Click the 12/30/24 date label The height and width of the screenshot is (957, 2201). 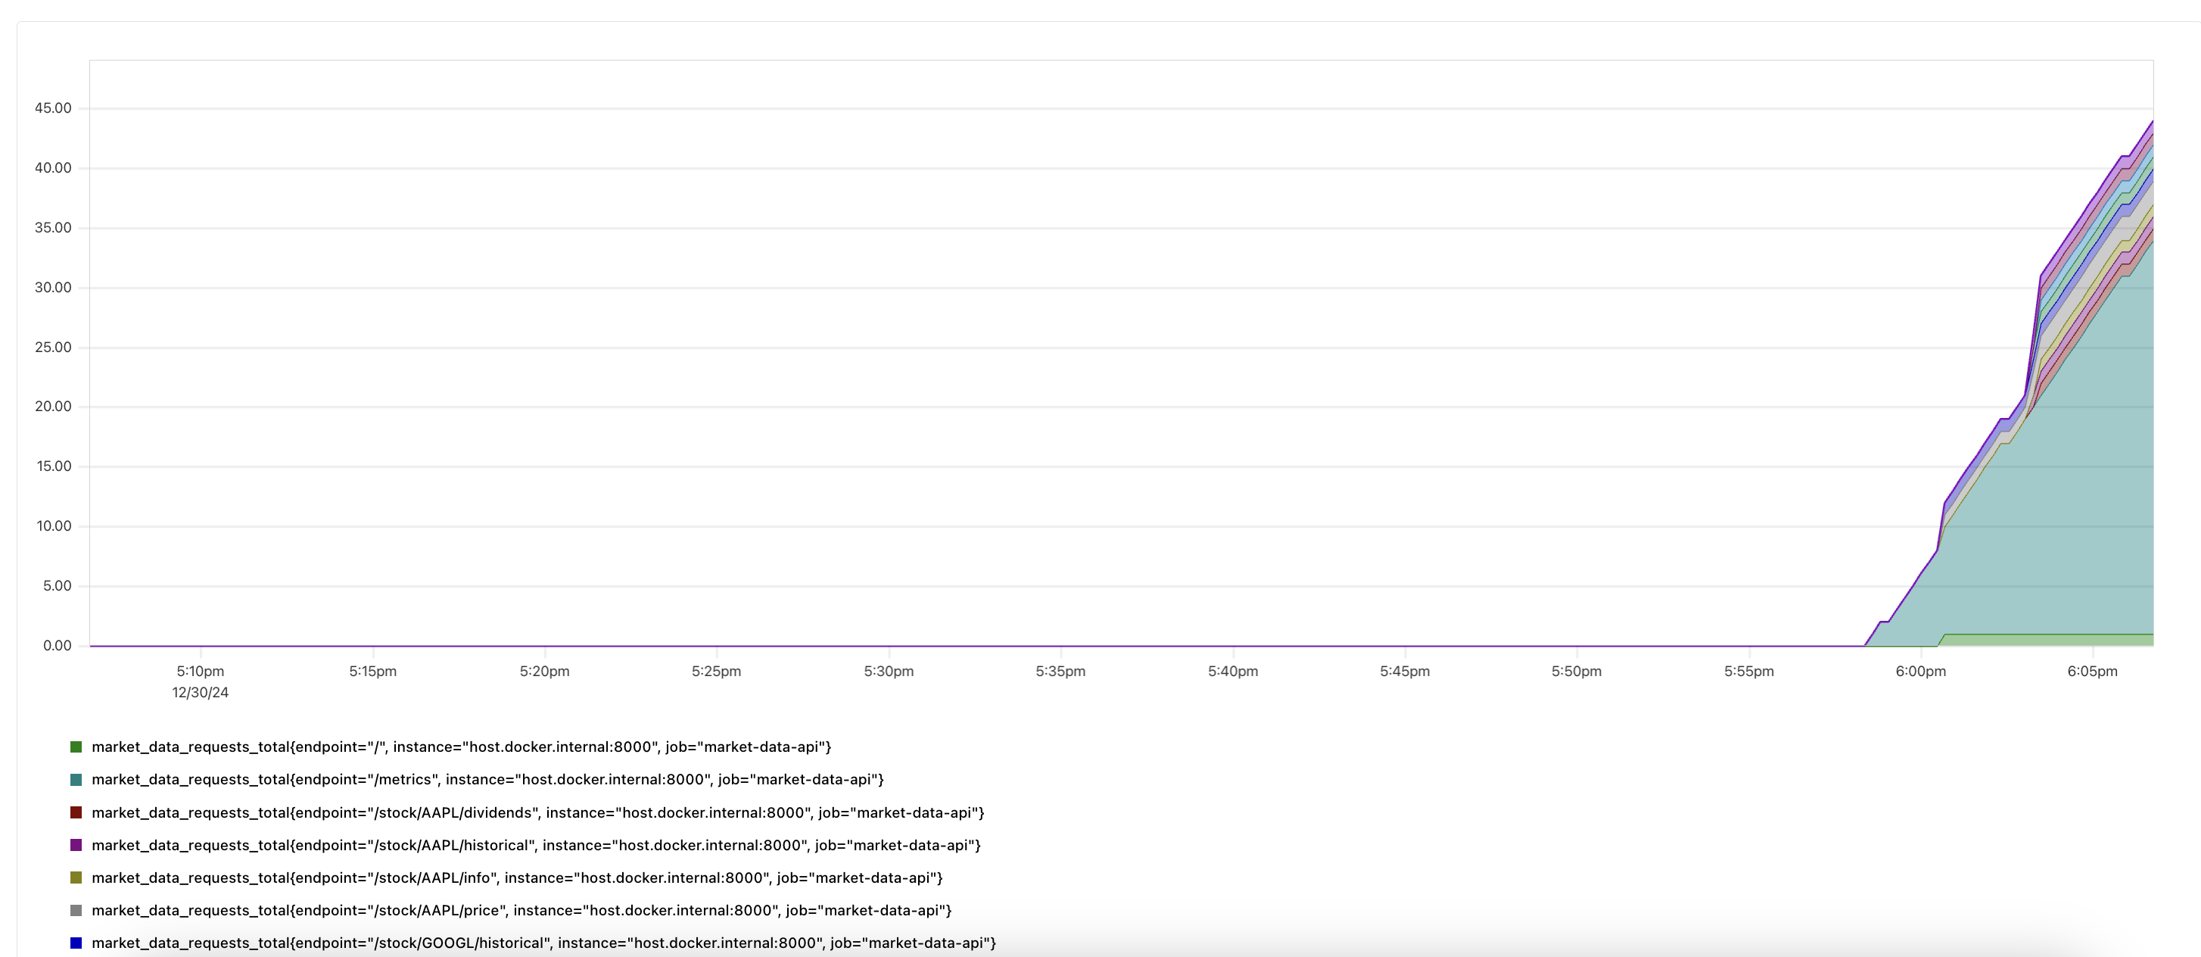(x=201, y=692)
